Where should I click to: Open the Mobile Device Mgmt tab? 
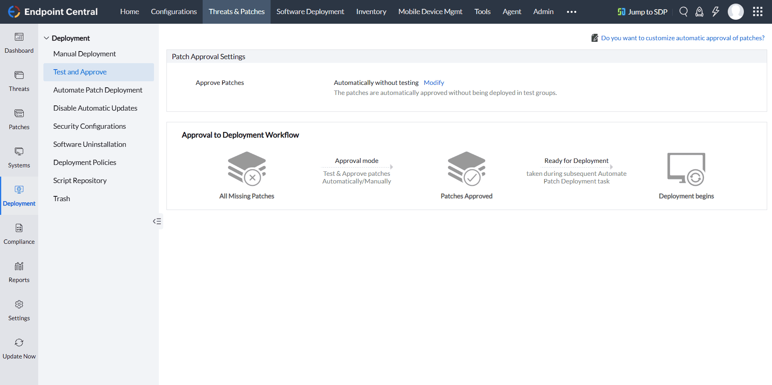[x=430, y=12]
